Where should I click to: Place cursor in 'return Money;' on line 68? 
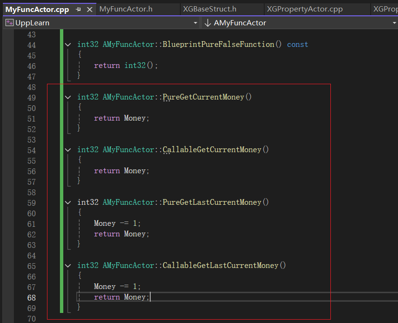[x=122, y=297]
